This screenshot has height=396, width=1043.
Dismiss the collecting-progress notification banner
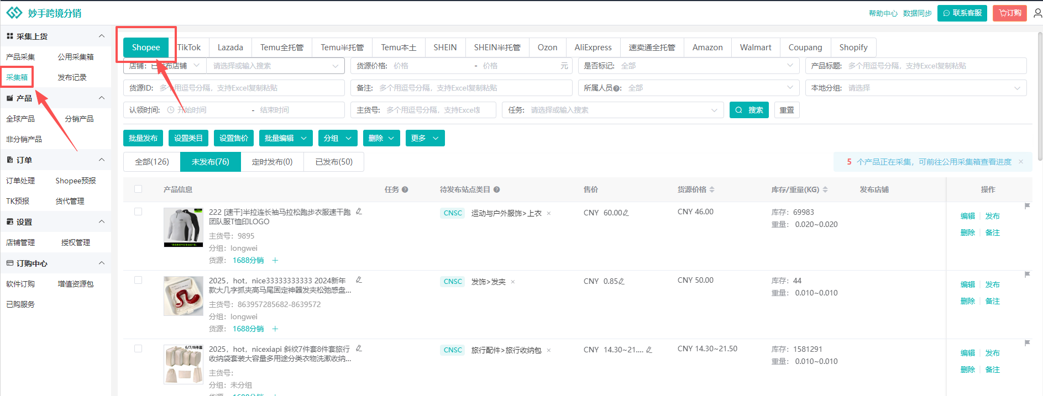[1021, 162]
